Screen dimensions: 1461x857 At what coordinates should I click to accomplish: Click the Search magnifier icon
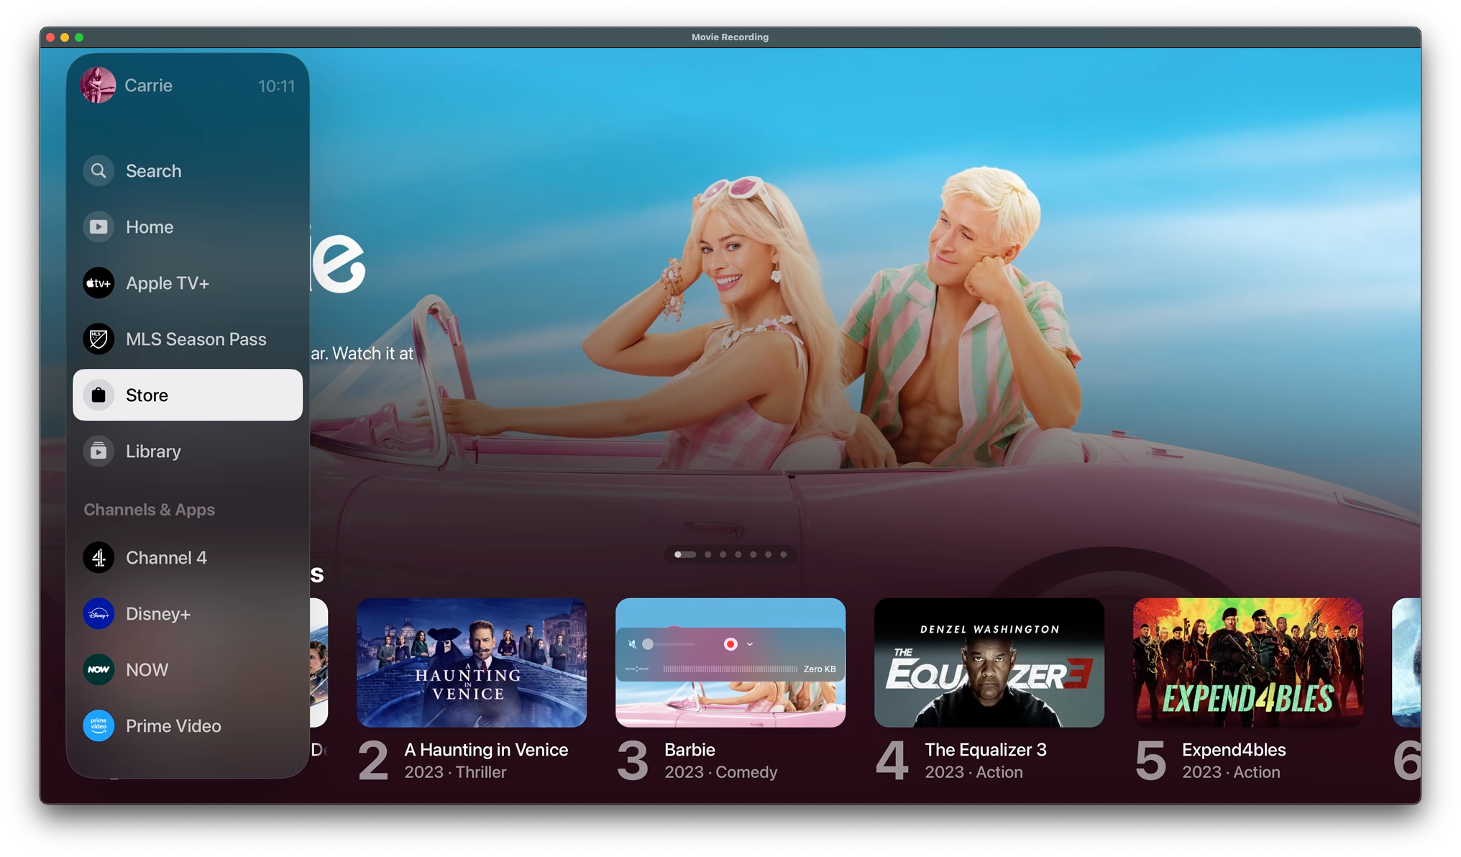click(x=98, y=170)
